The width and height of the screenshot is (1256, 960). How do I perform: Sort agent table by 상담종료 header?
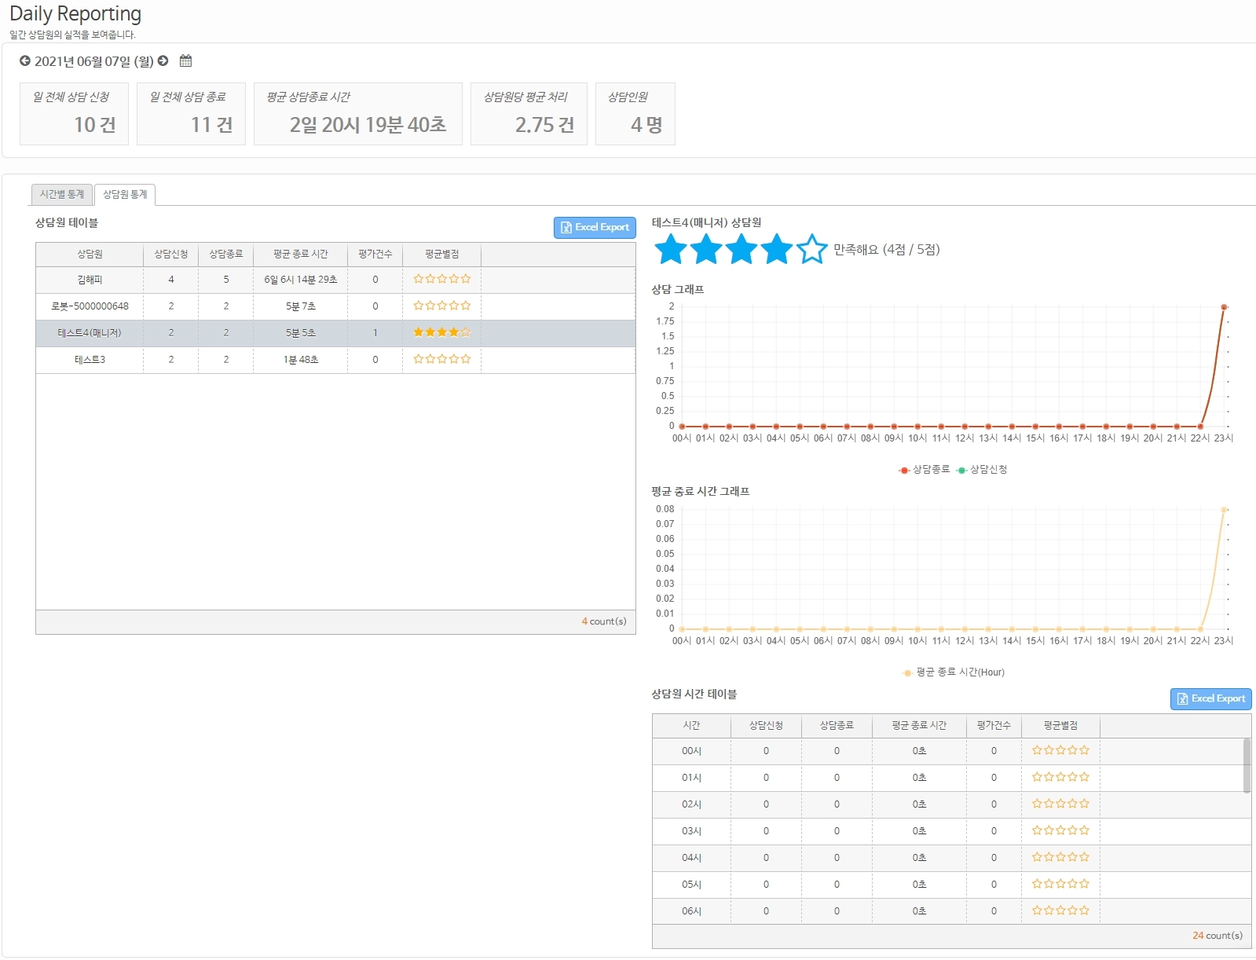point(226,255)
